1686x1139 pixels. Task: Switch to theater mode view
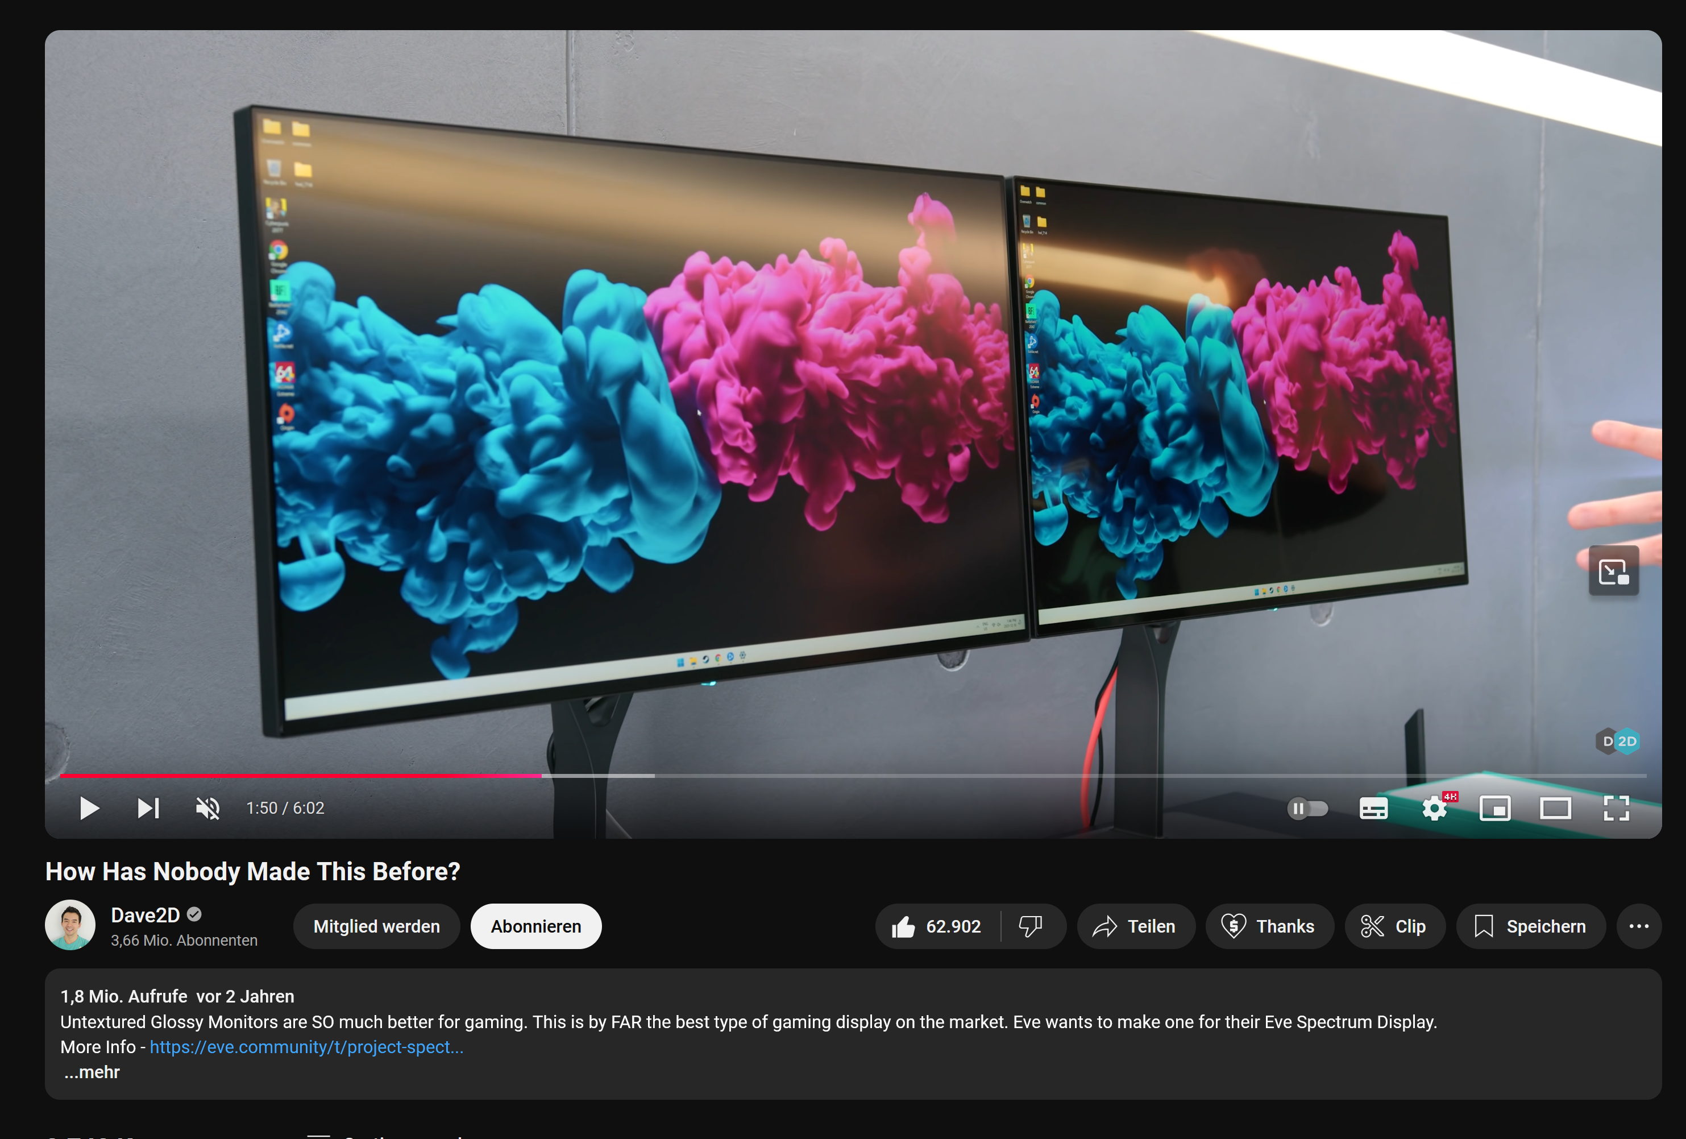pos(1555,808)
